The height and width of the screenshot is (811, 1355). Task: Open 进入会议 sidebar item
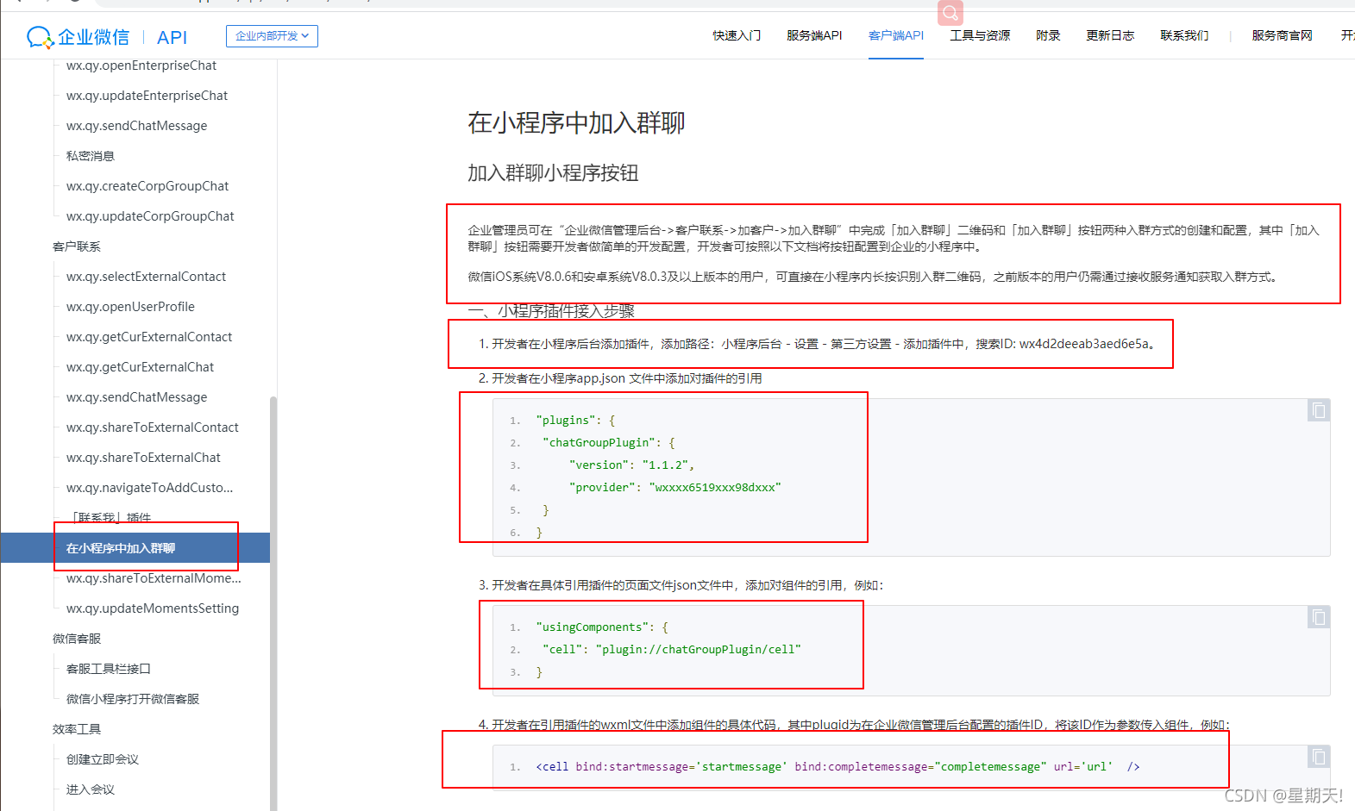click(x=91, y=789)
